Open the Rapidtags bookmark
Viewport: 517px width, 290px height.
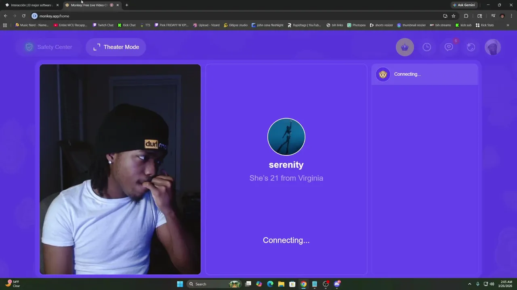pyautogui.click(x=304, y=25)
